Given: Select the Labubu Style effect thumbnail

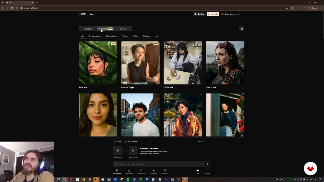Looking at the screenshot, I should coord(140,63).
